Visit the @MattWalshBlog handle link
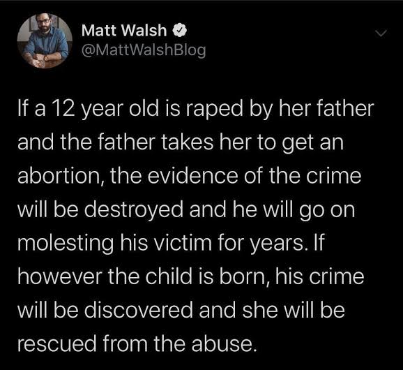Screen dimensions: 403x370 (x=144, y=50)
